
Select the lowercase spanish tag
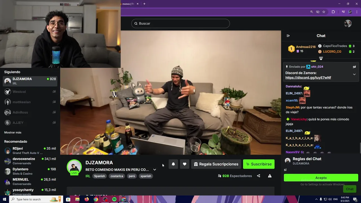146,176
